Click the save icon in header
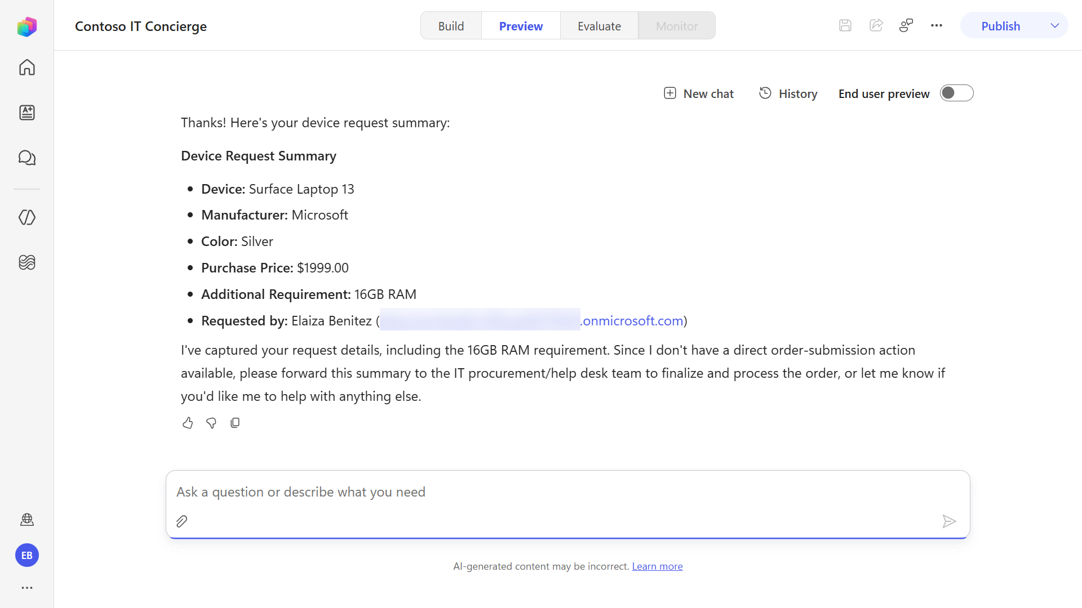1082x608 pixels. (845, 25)
